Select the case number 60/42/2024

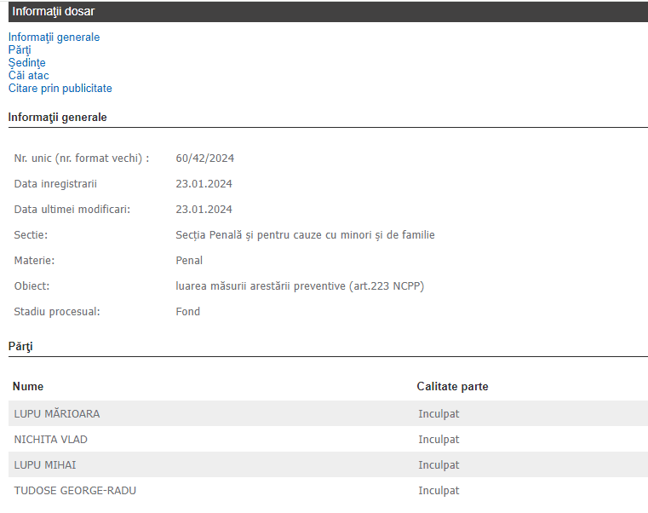(x=204, y=159)
